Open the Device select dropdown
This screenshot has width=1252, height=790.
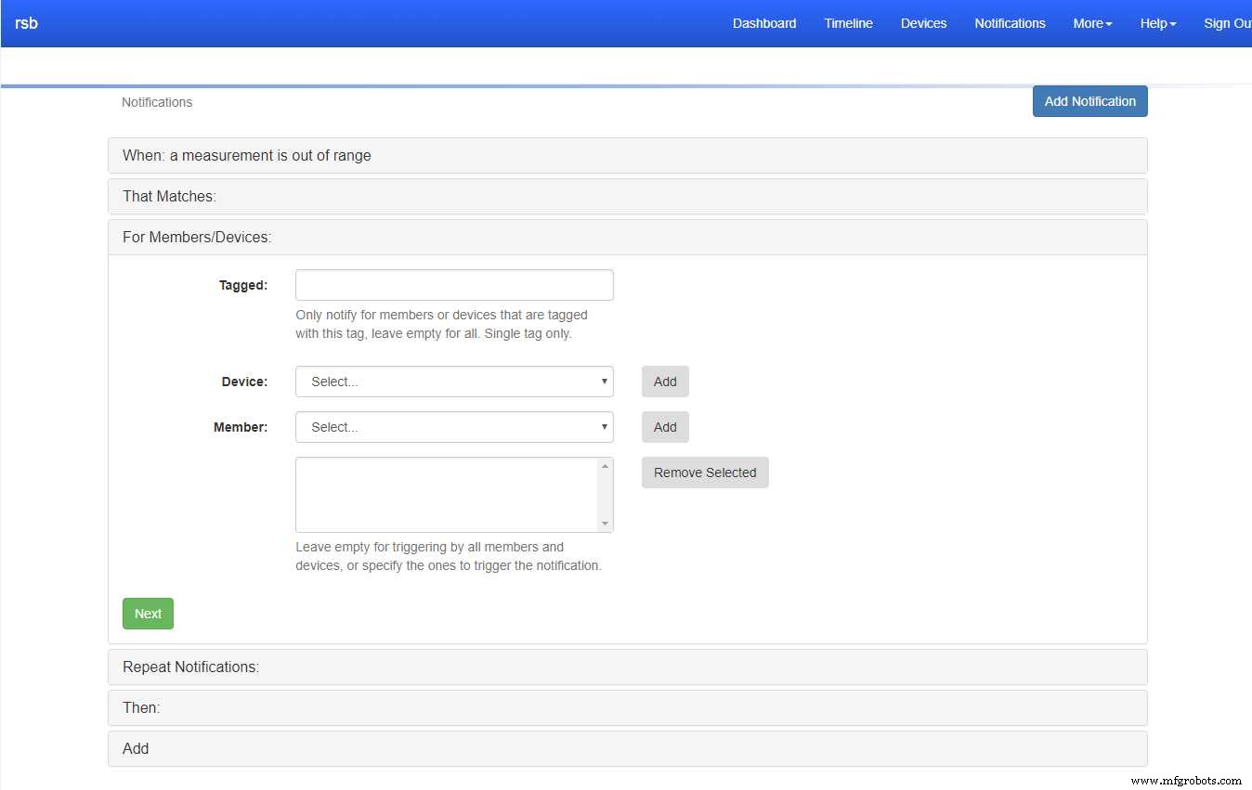pyautogui.click(x=454, y=382)
